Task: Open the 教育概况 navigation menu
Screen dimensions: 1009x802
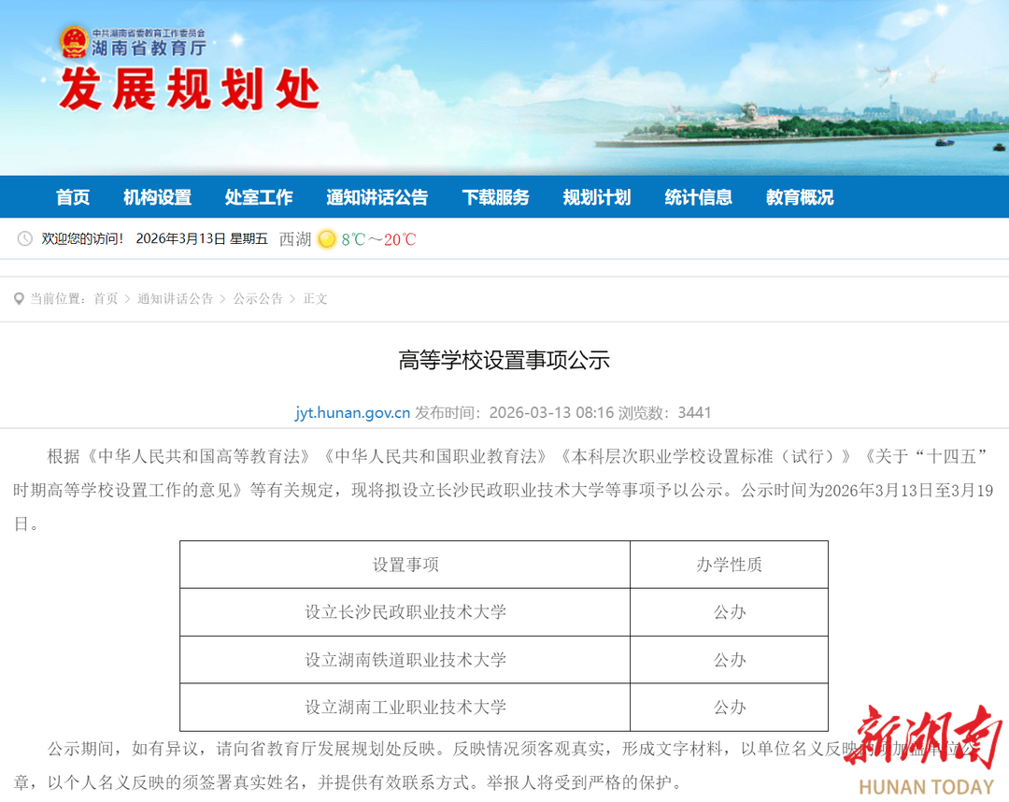Action: click(x=799, y=197)
